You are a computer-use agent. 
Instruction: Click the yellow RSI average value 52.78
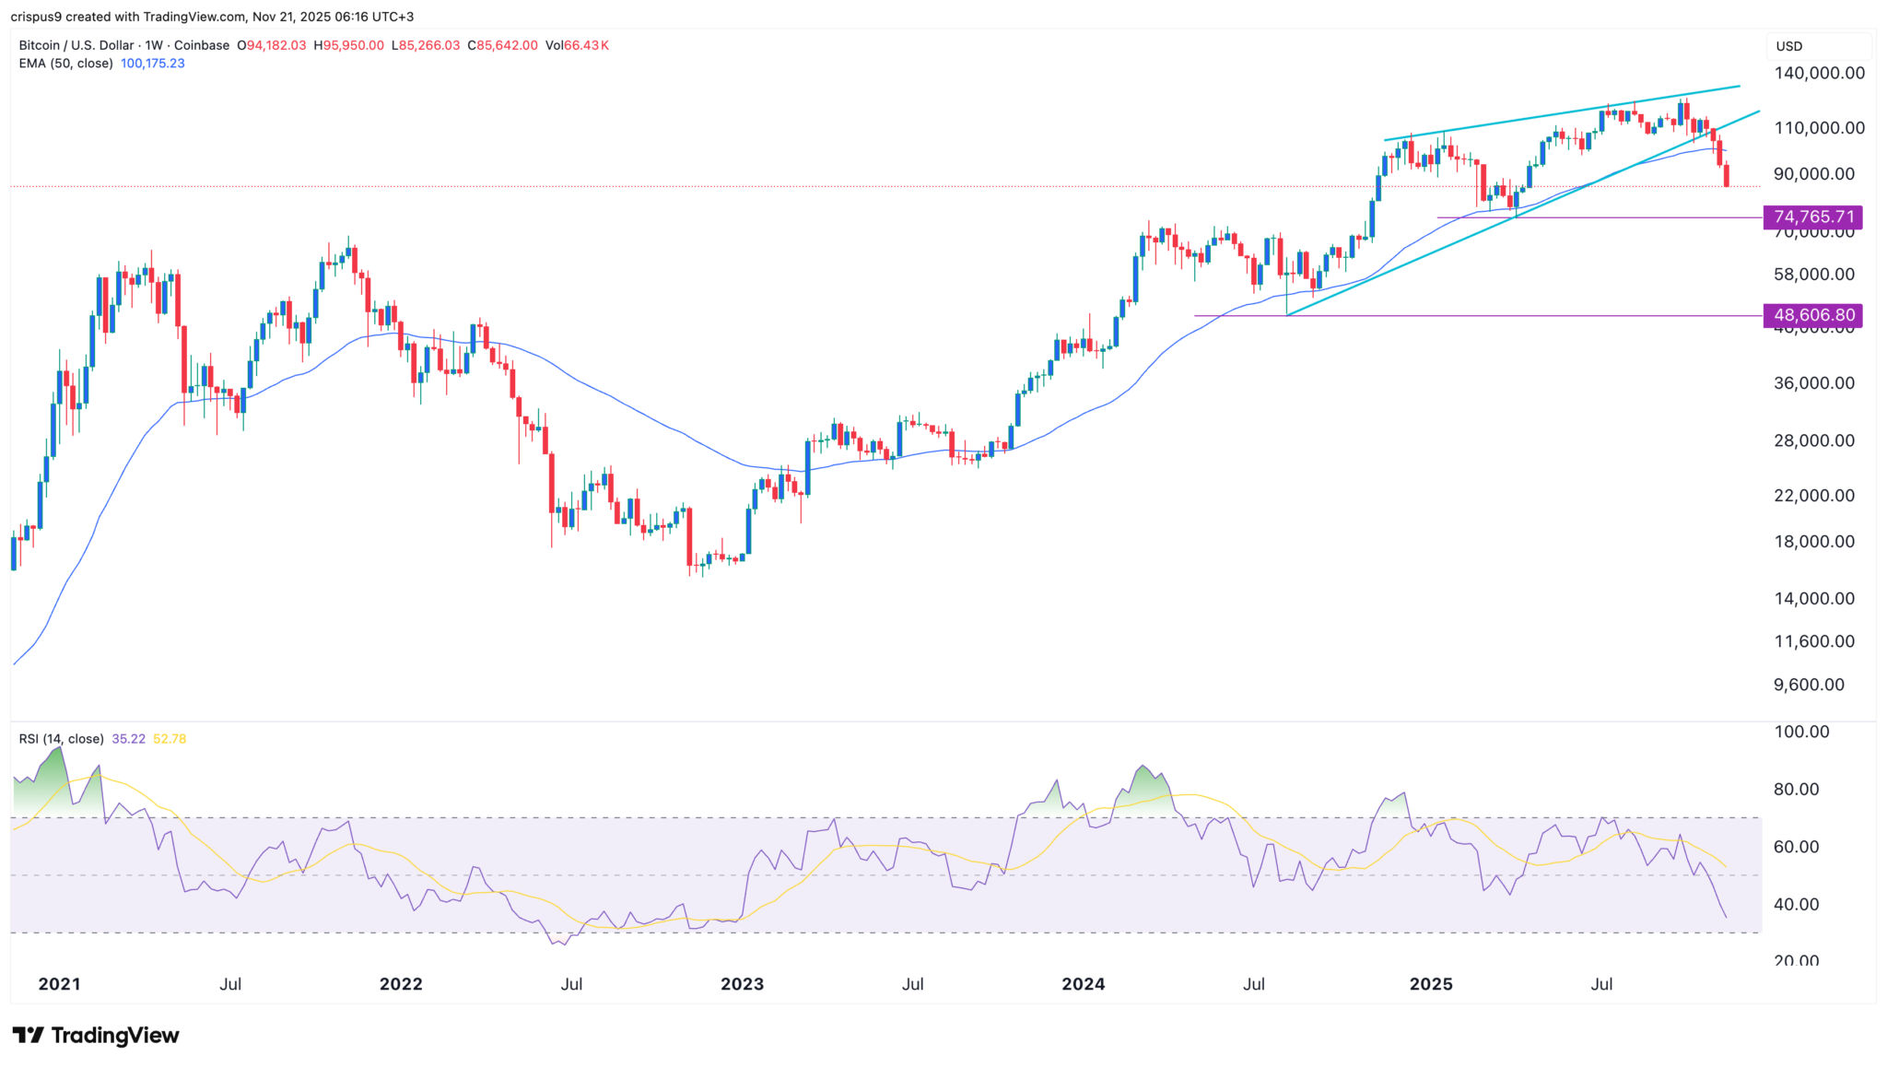click(x=170, y=739)
